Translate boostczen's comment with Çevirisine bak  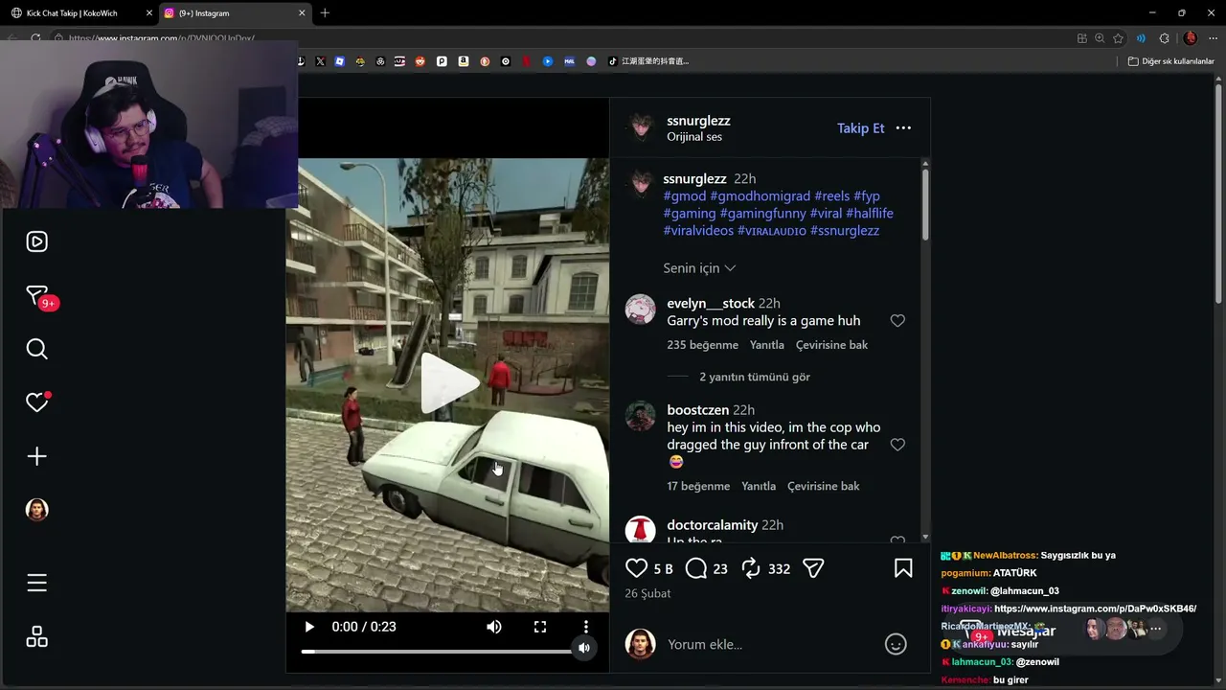(824, 486)
